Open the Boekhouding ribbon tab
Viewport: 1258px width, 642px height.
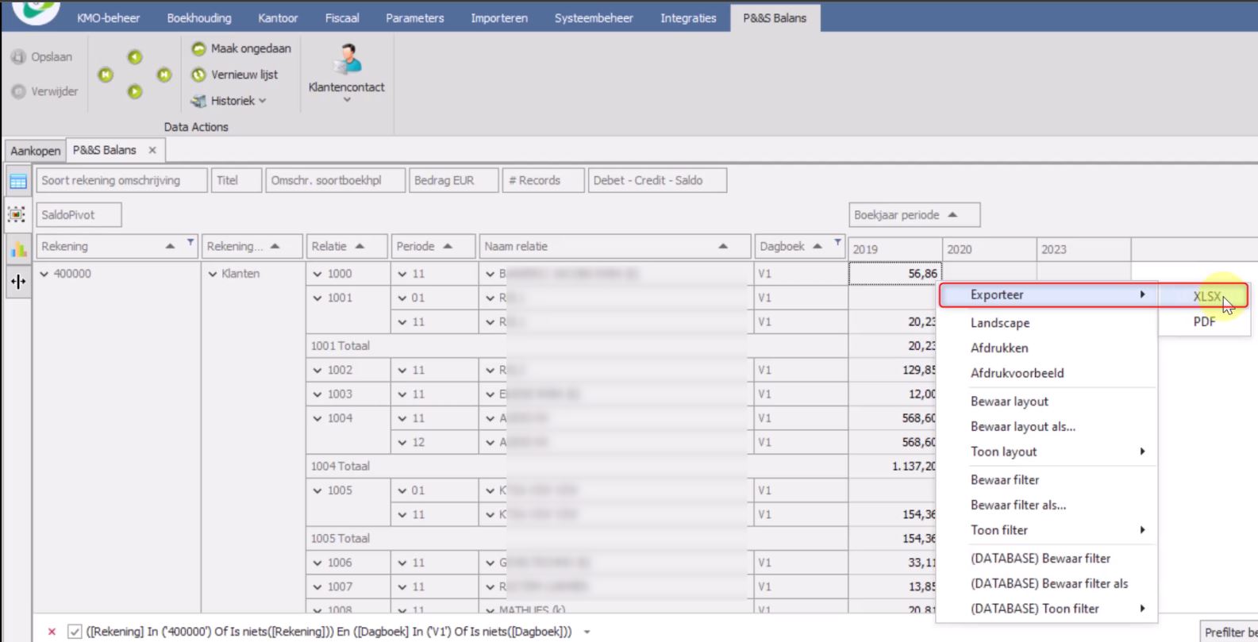pos(199,17)
